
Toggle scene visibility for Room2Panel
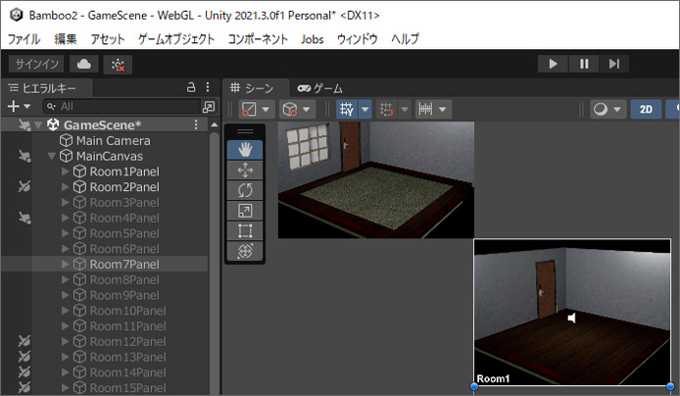24,186
